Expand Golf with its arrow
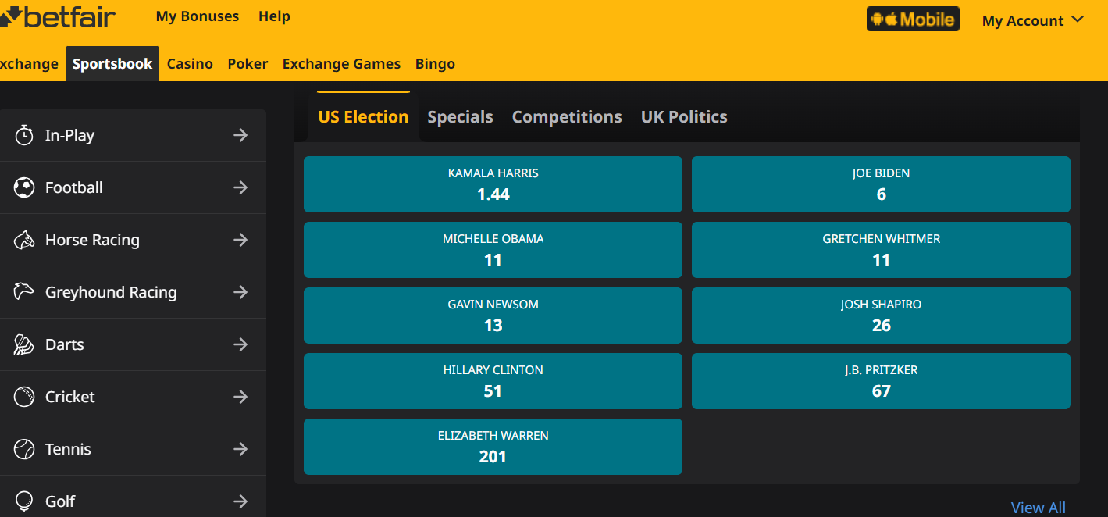Image resolution: width=1108 pixels, height=517 pixels. pyautogui.click(x=240, y=501)
